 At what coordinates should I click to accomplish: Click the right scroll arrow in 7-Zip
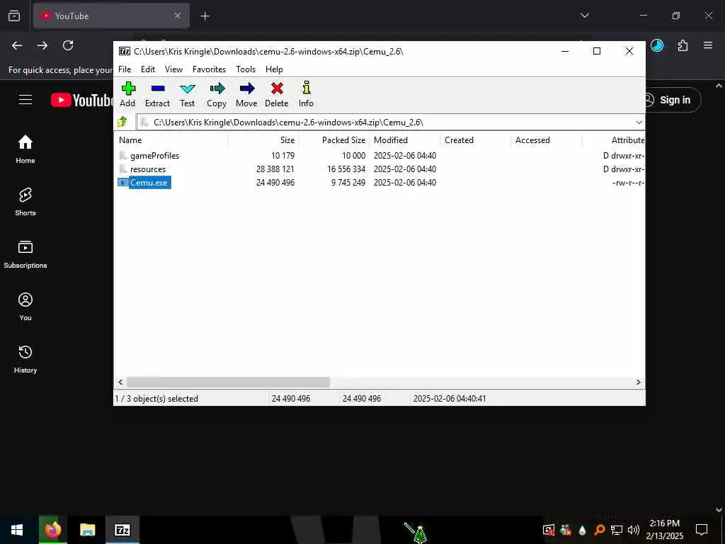coord(638,382)
